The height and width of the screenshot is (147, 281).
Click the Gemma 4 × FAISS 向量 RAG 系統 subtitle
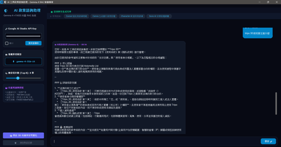20,16
